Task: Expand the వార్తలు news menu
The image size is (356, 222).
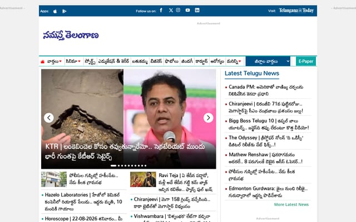Action: [55, 62]
